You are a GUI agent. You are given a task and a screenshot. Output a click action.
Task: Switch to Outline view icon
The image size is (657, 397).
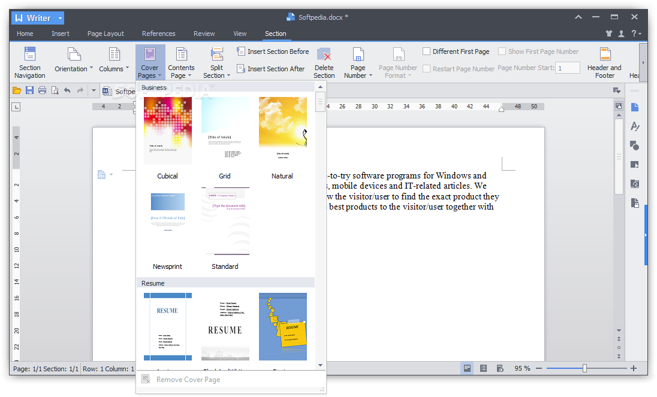(x=484, y=368)
